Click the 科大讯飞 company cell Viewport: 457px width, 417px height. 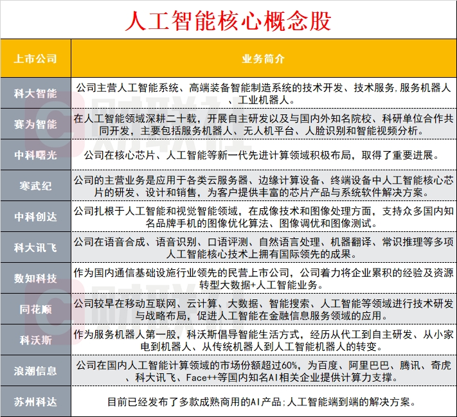(x=35, y=247)
